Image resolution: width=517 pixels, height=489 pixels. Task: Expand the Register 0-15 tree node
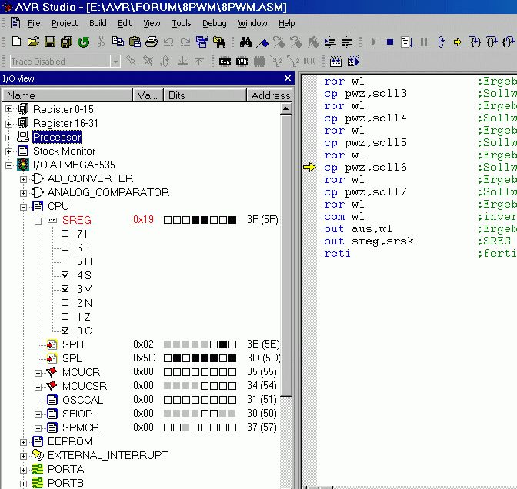click(9, 110)
